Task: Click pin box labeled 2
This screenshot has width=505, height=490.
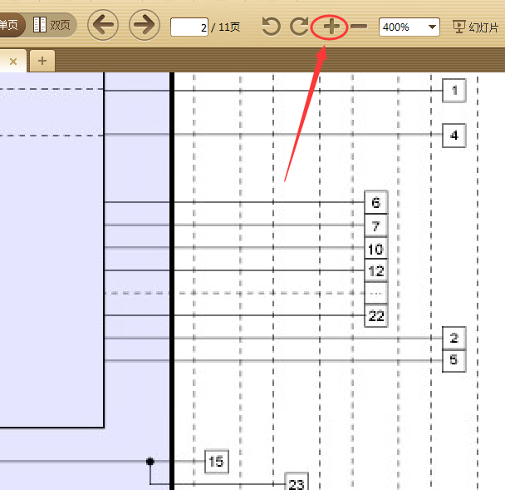Action: tap(454, 339)
